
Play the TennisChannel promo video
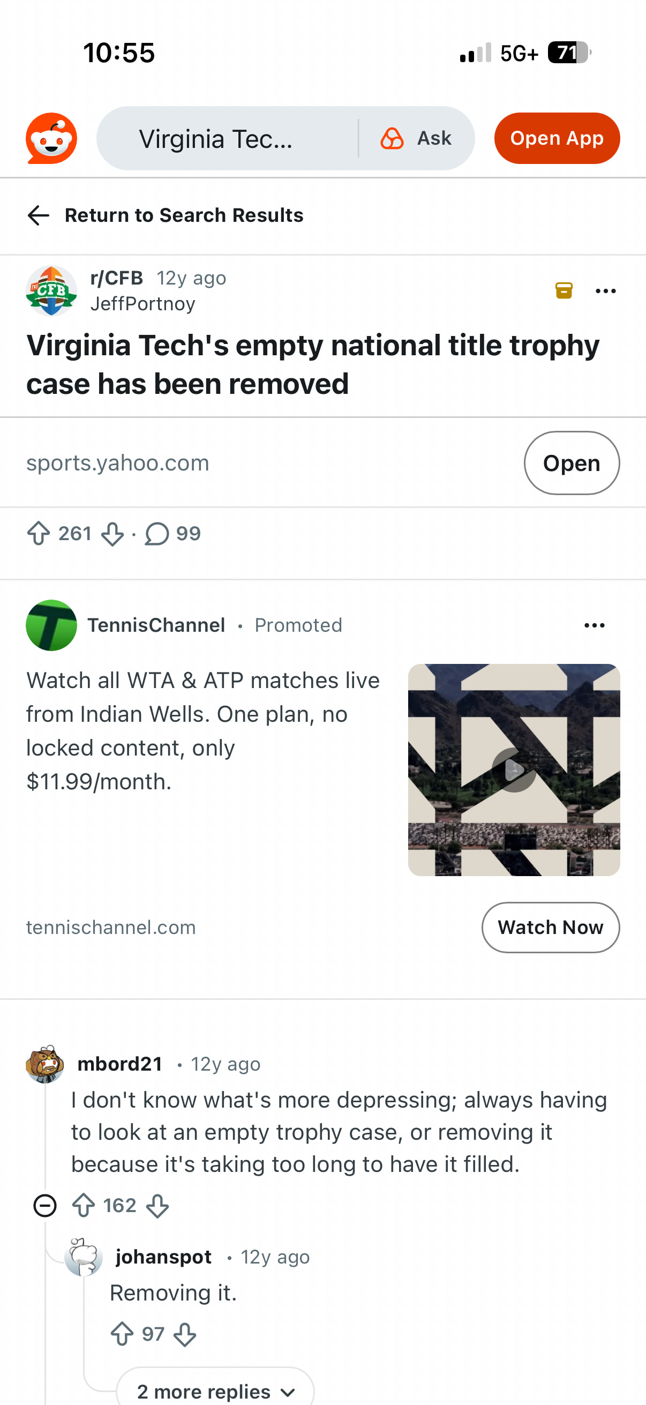click(514, 769)
